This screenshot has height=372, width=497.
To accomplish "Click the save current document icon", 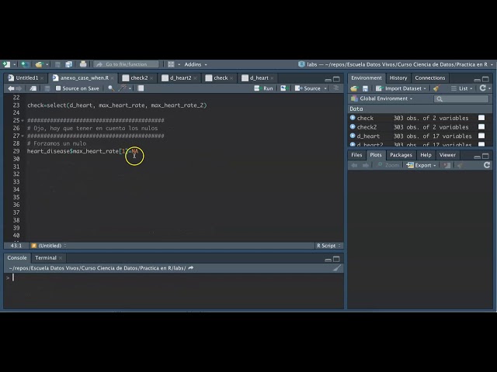I will pos(57,64).
